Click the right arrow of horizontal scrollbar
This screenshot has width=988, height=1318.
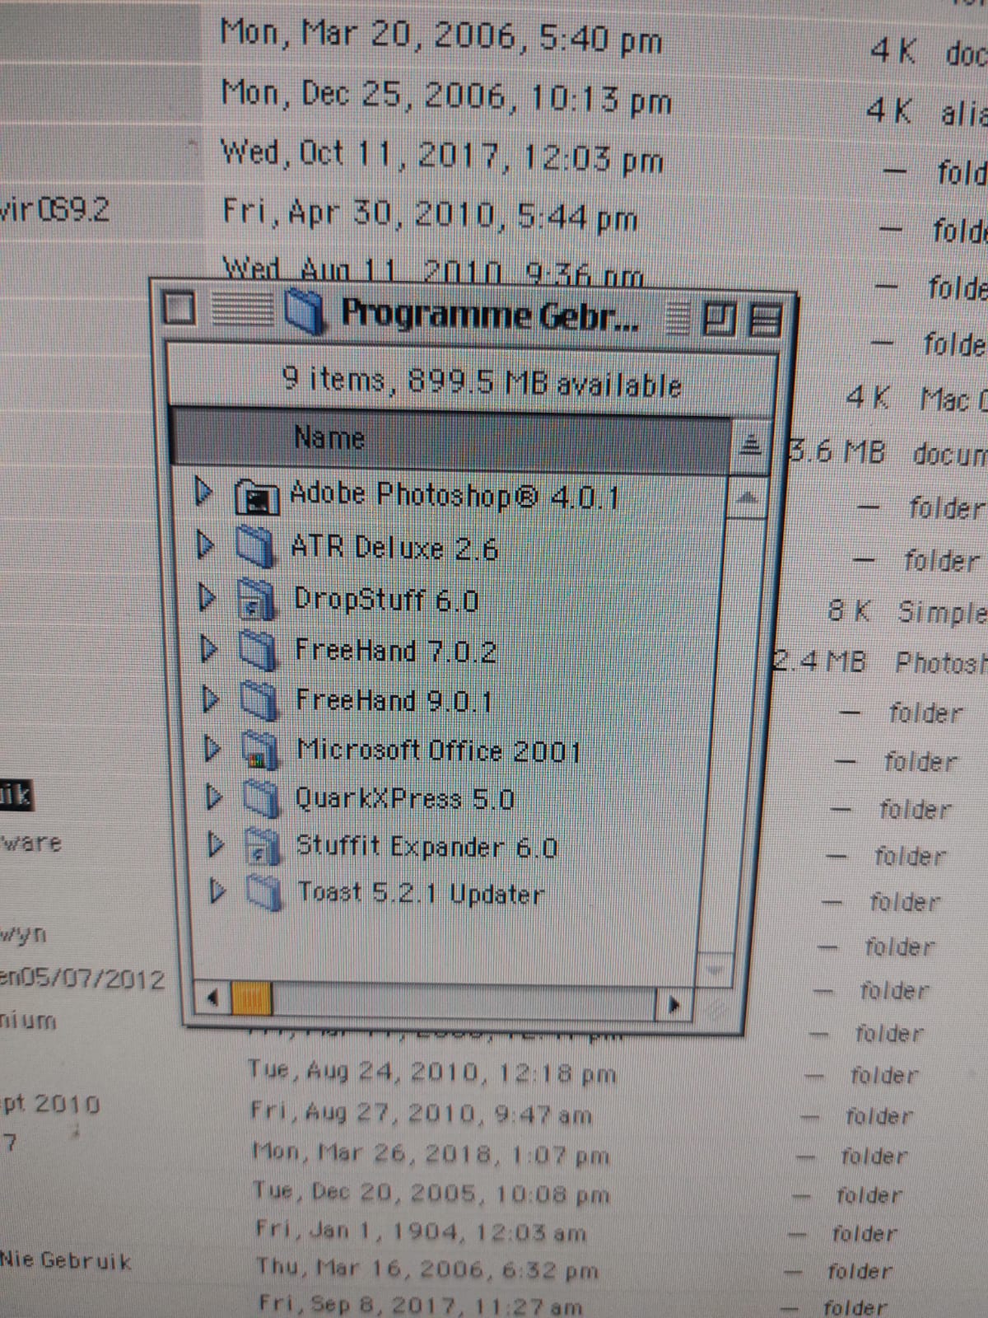(674, 1005)
